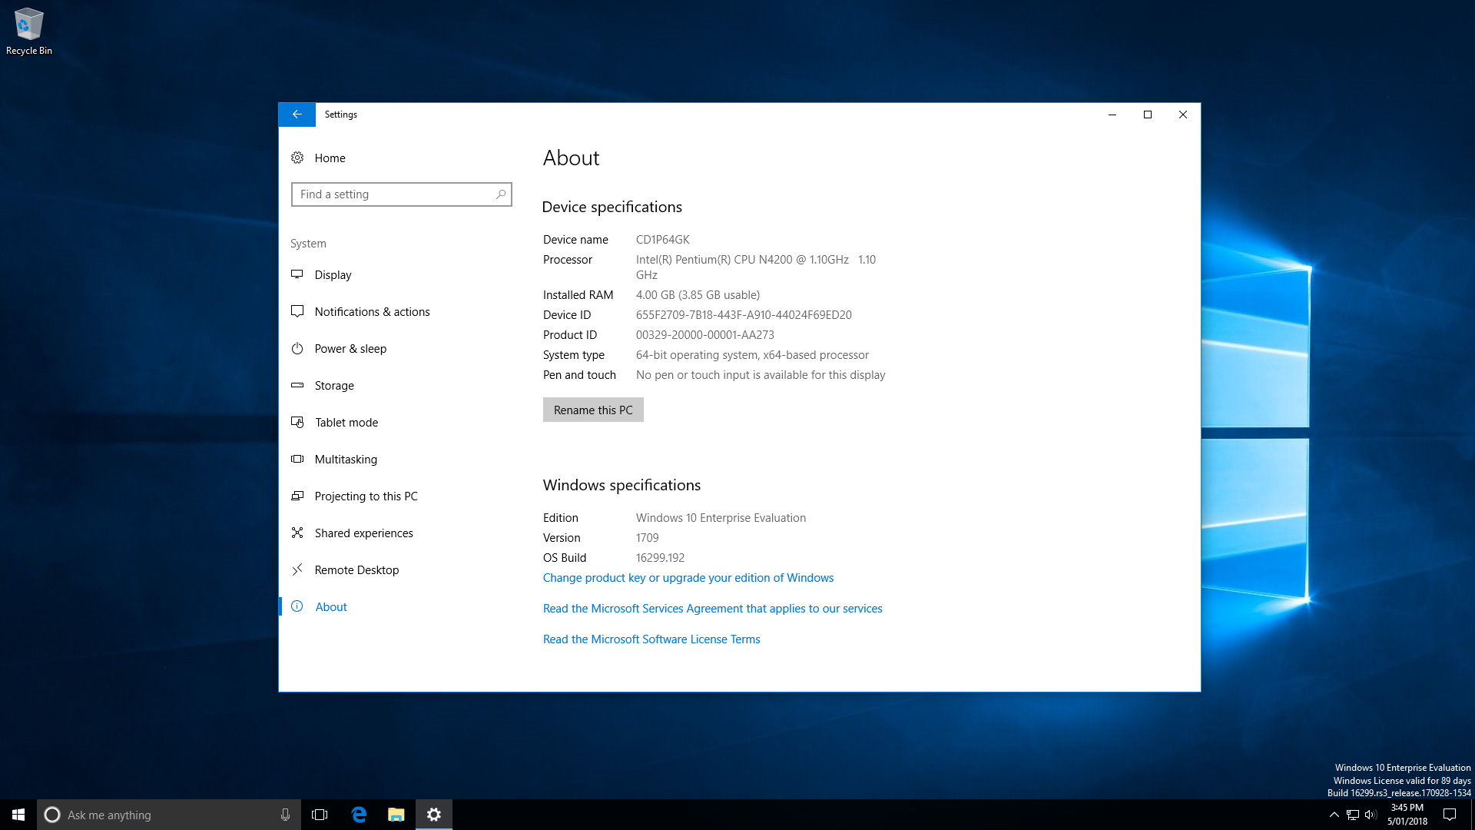Switch to the Storage page
Viewport: 1475px width, 830px height.
click(334, 385)
